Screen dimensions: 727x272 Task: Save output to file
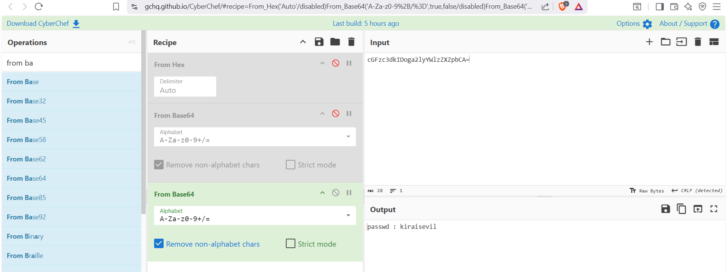(665, 209)
